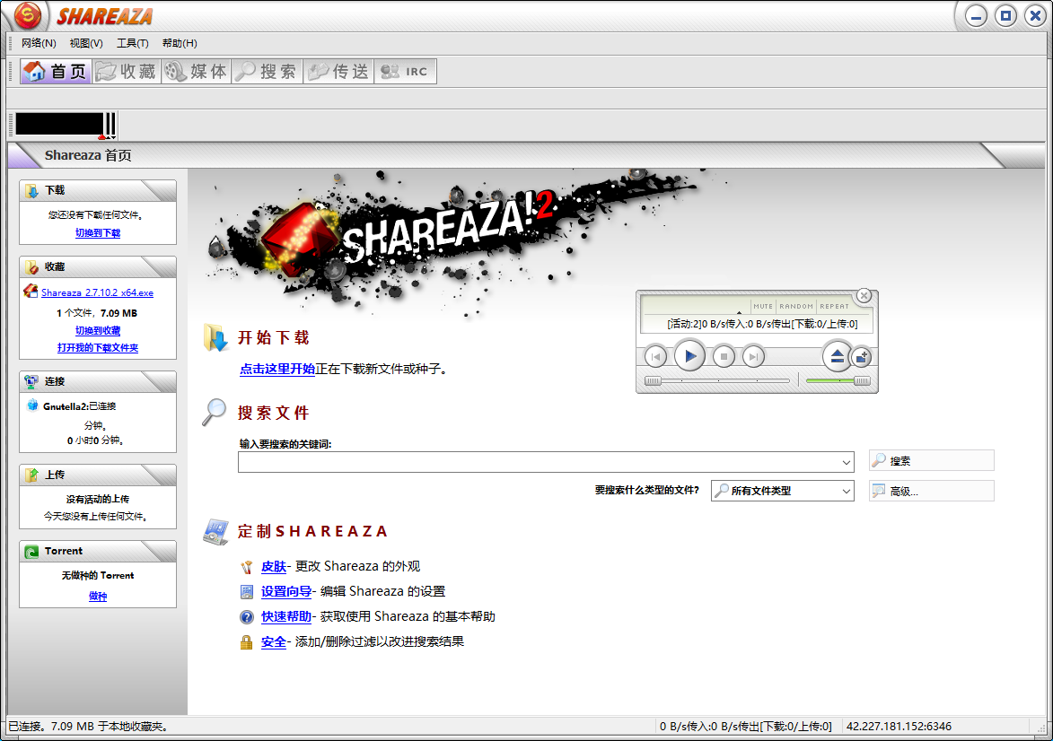Click the 搜索 button beside the keyword field

point(932,460)
